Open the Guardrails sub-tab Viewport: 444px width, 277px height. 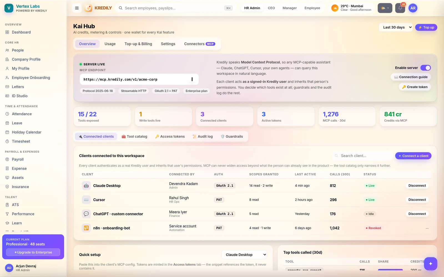click(232, 136)
